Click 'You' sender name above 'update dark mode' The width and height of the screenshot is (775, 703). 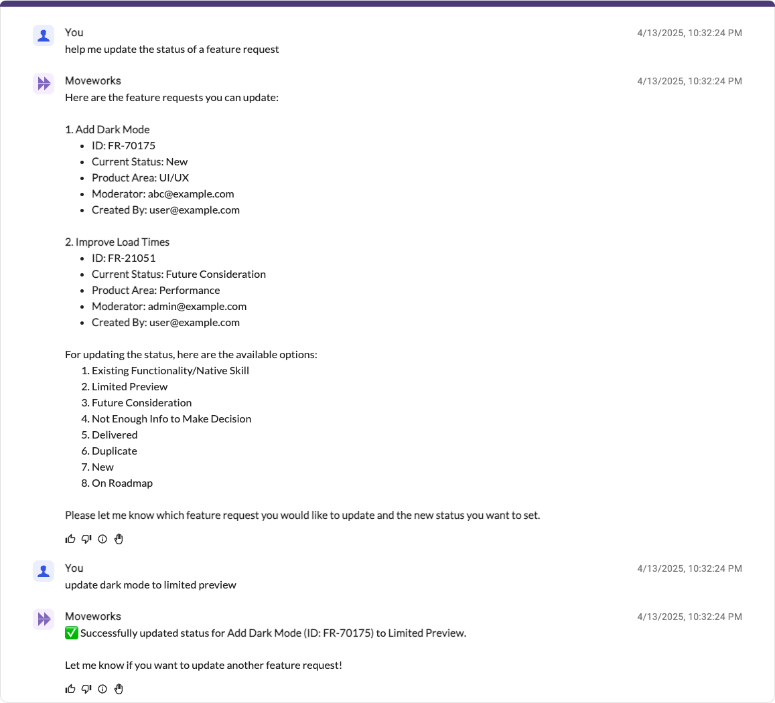74,568
